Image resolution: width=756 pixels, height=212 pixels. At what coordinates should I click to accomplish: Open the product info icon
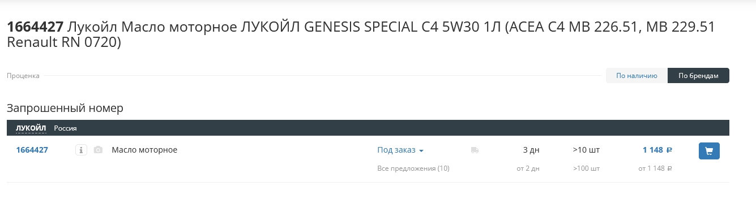tap(81, 150)
